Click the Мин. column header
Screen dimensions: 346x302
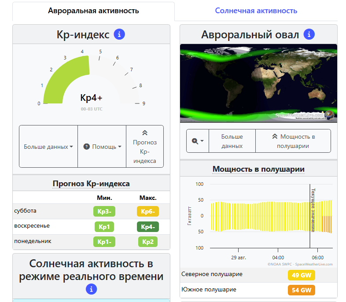tap(104, 198)
